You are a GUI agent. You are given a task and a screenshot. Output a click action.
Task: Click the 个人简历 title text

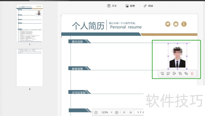point(88,25)
